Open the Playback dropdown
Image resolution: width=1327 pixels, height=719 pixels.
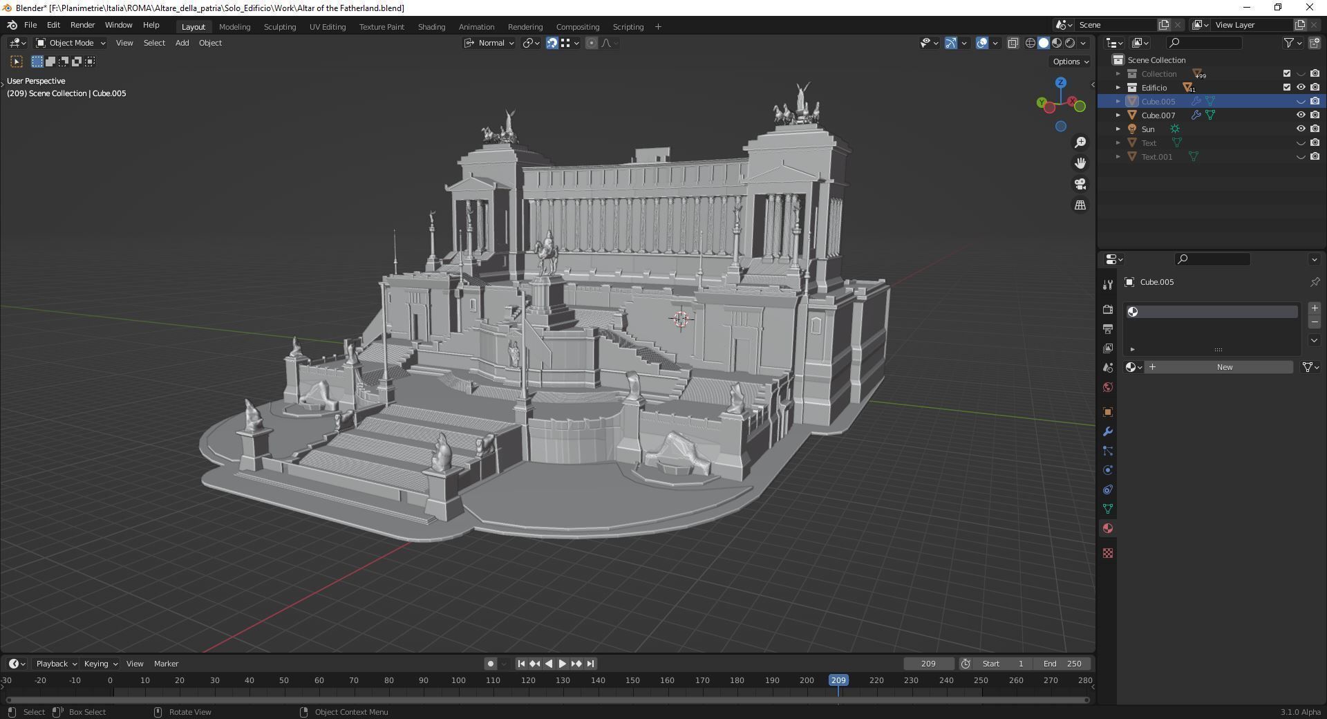pos(56,664)
